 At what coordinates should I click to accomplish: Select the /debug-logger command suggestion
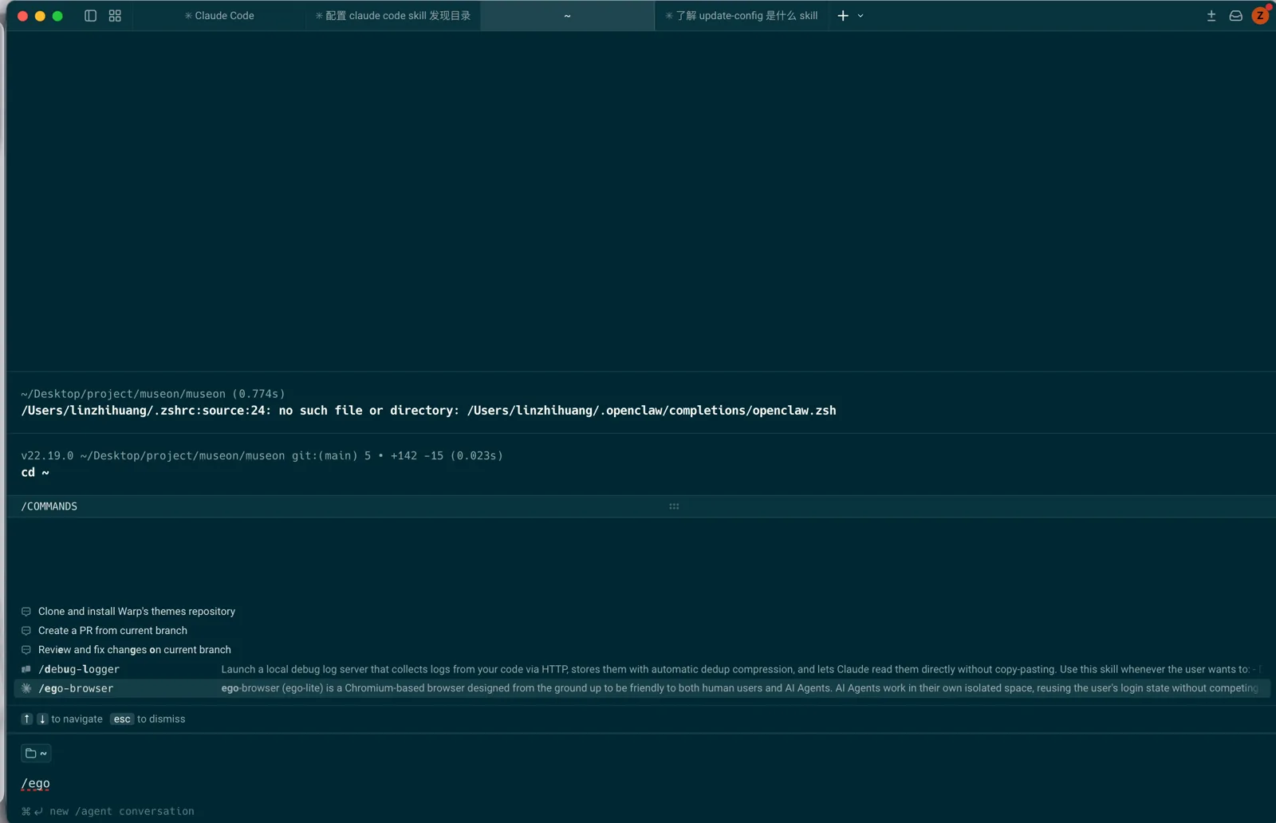[x=642, y=669]
